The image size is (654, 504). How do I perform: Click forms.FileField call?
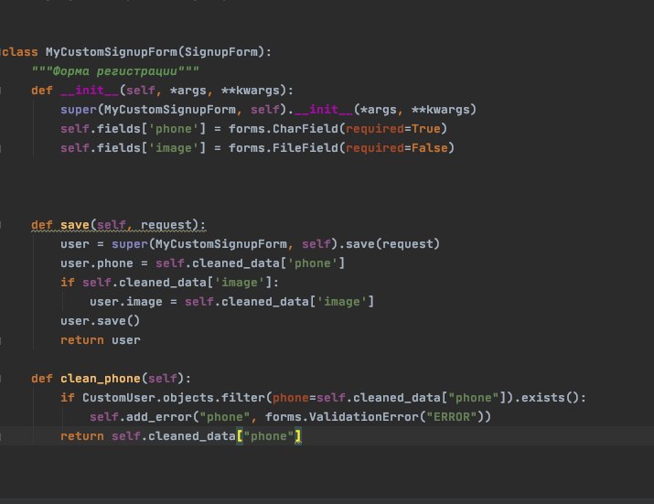[x=284, y=148]
